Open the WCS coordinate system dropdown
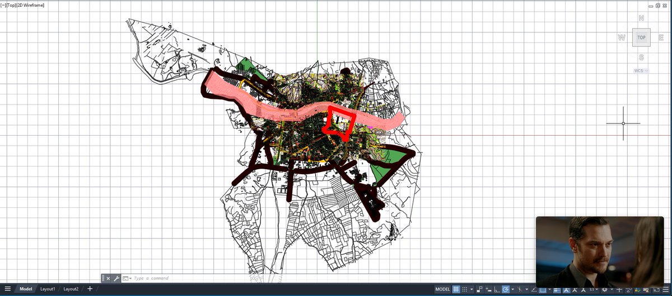Viewport: 672px width, 296px height. pos(642,71)
